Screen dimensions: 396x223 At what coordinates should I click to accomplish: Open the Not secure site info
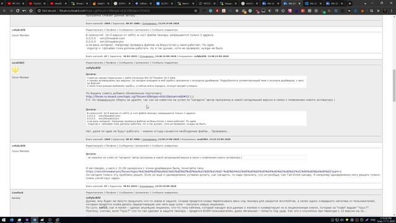tap(47, 11)
